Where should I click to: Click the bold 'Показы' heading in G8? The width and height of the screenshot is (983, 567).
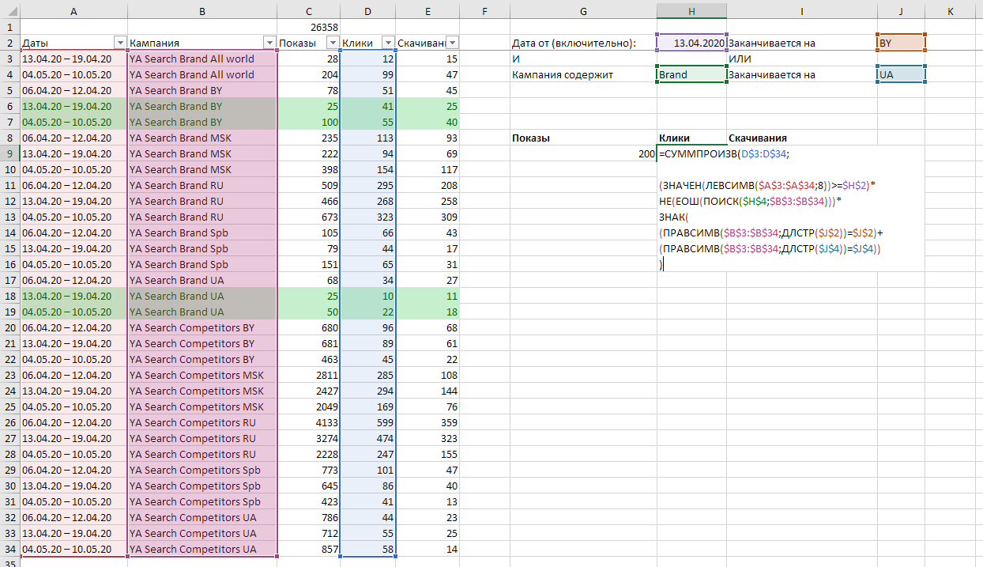(x=531, y=138)
